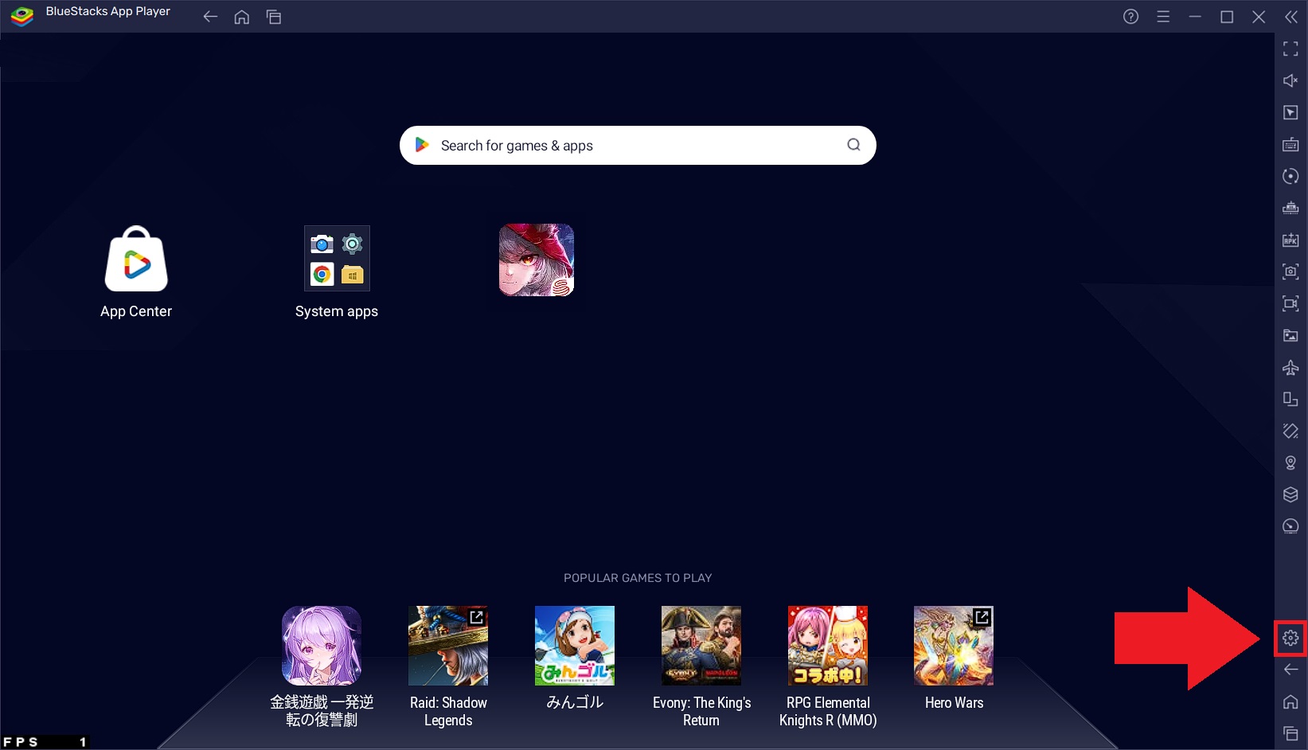Click the BlueStacks logo in title bar
Image resolution: width=1308 pixels, height=750 pixels.
coord(22,16)
